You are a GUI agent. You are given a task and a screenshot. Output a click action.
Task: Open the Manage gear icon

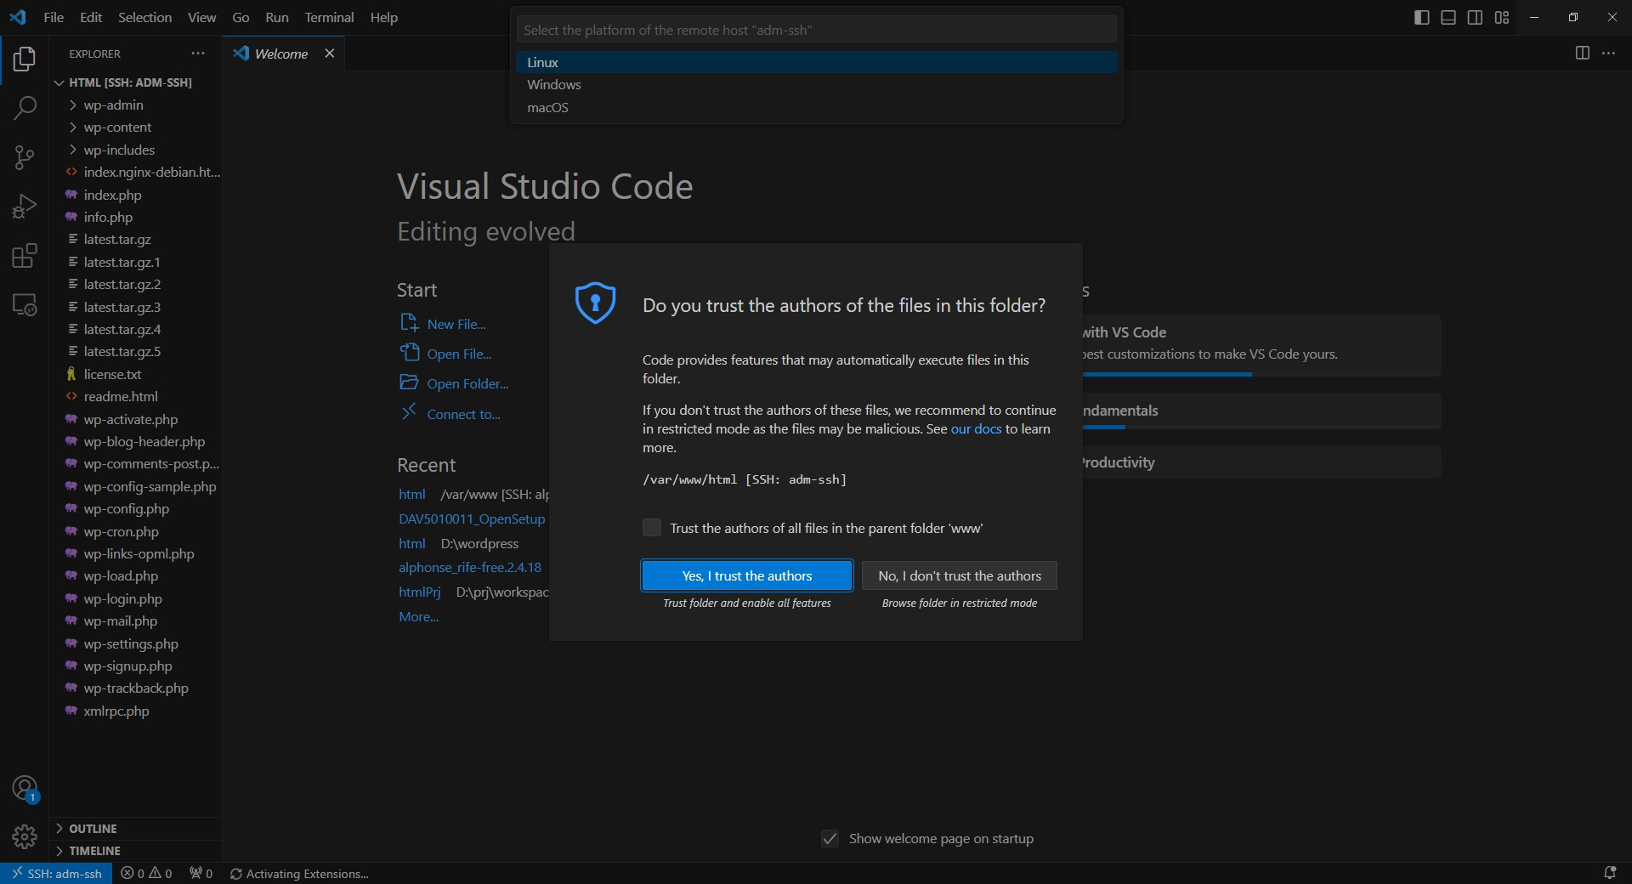click(x=25, y=837)
